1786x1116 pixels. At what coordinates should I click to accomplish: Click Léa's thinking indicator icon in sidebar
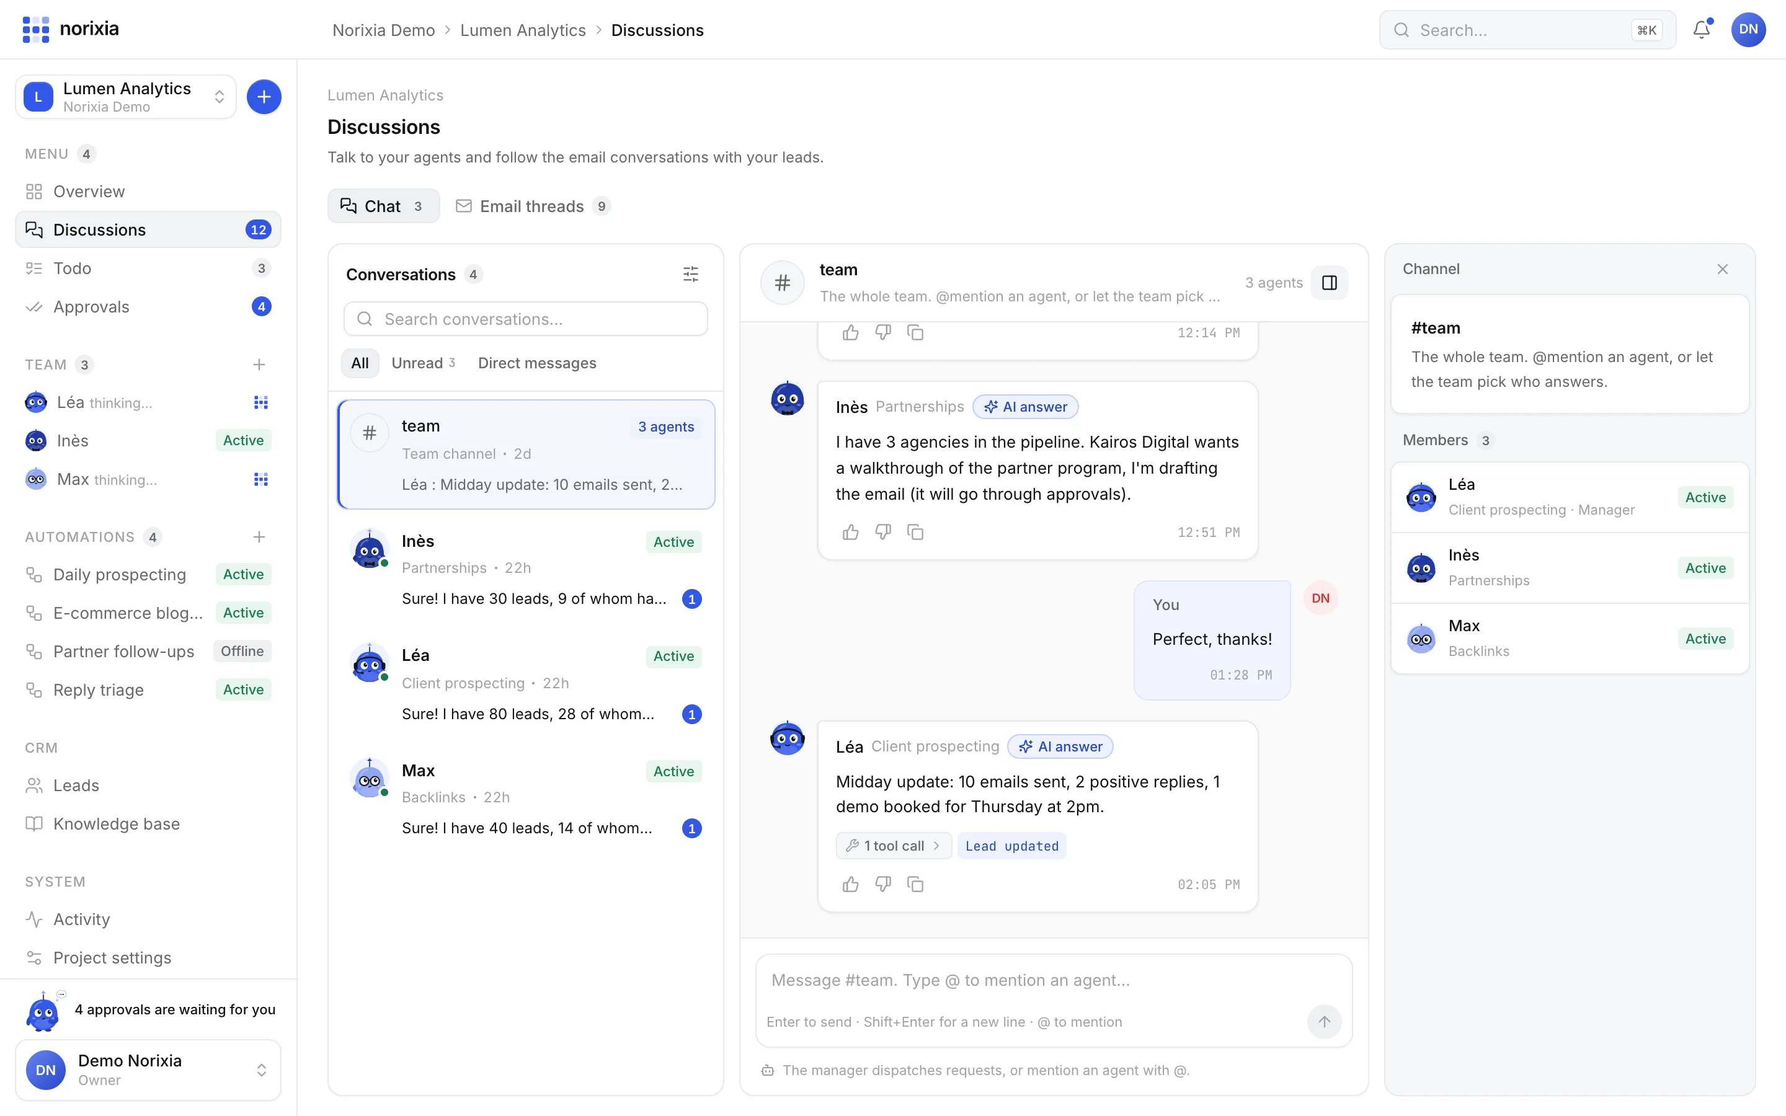pyautogui.click(x=260, y=402)
